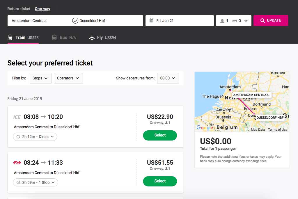298x199 pixels.
Task: Click the discount card icon
Action: (x=235, y=21)
